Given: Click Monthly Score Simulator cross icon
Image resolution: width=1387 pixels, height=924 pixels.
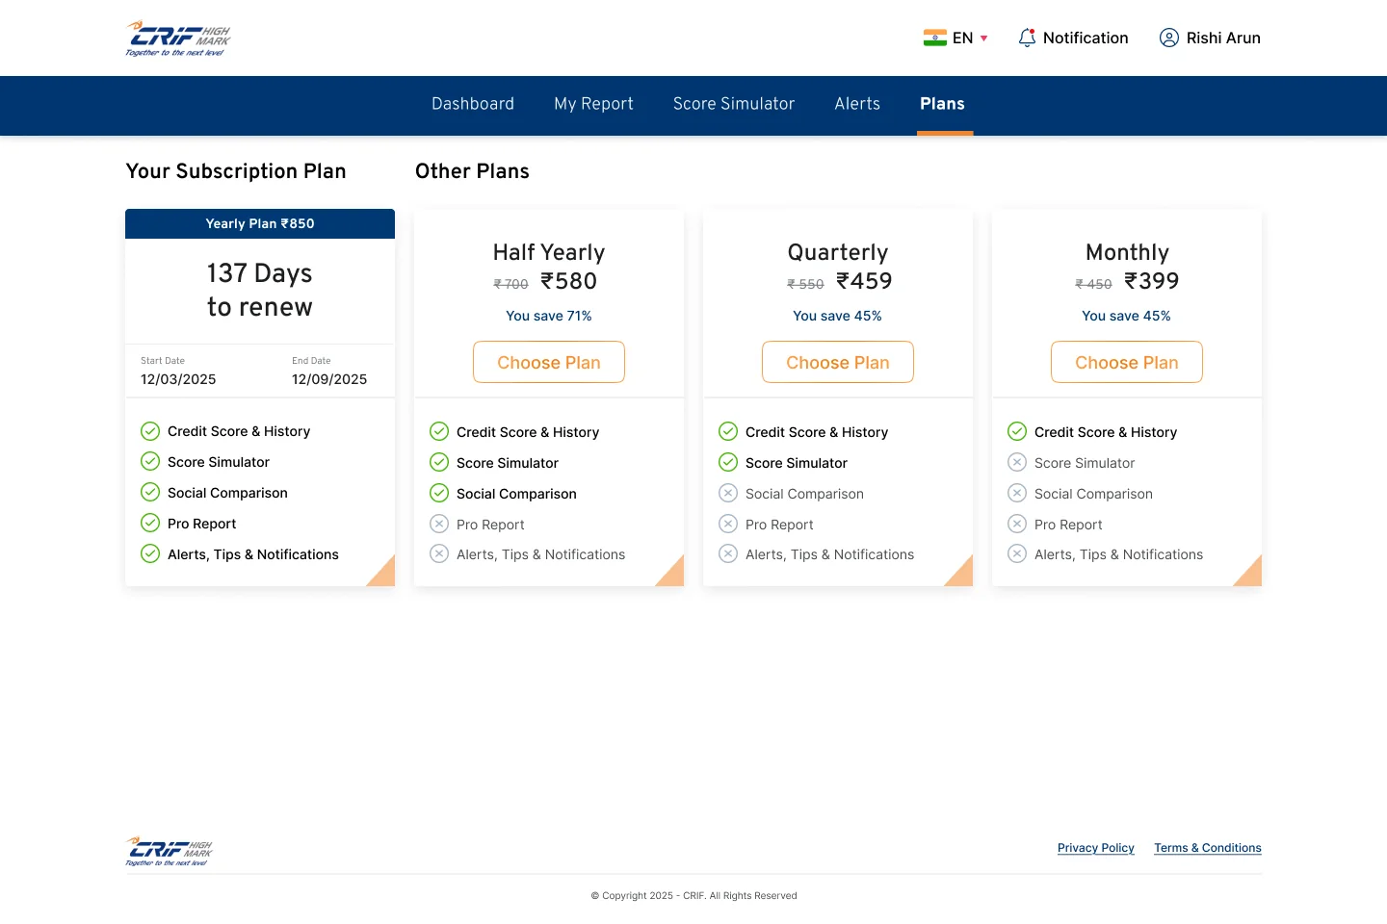Looking at the screenshot, I should [1017, 462].
